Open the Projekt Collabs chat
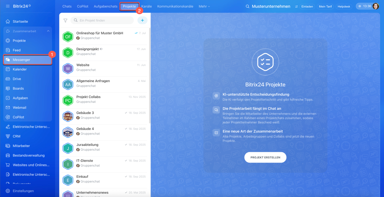The image size is (384, 197). pos(104,100)
